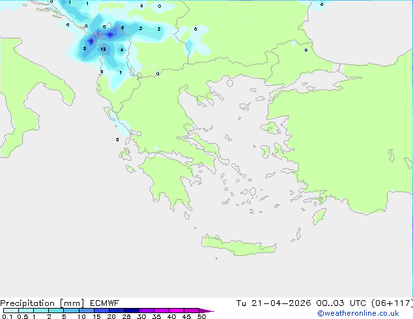Click the 2–5 mm legend color swatch
Image resolution: width=413 pixels, height=319 pixels.
pyautogui.click(x=56, y=311)
